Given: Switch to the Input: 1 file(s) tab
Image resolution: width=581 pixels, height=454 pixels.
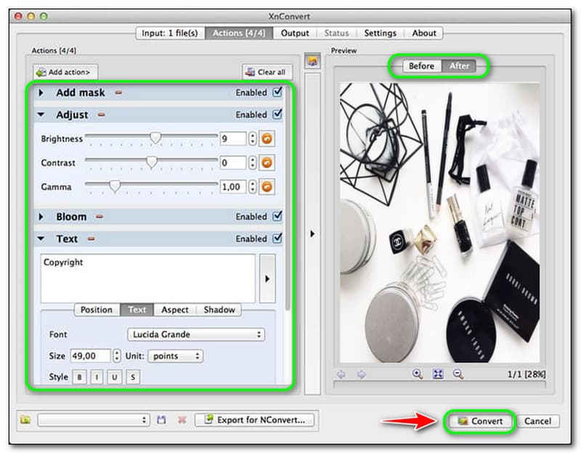Looking at the screenshot, I should 170,33.
